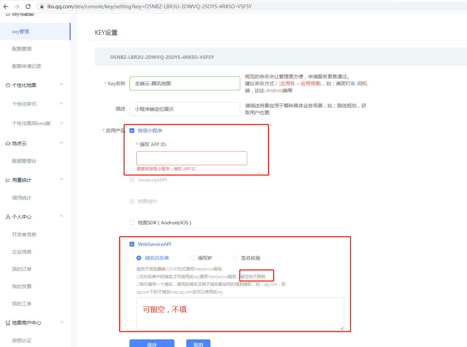Select the address bar URL

[150, 7]
